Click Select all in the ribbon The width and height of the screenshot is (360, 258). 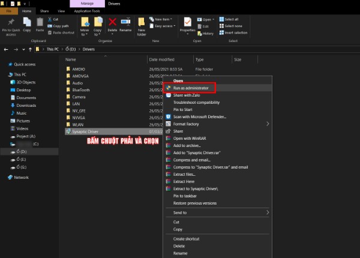(231, 19)
